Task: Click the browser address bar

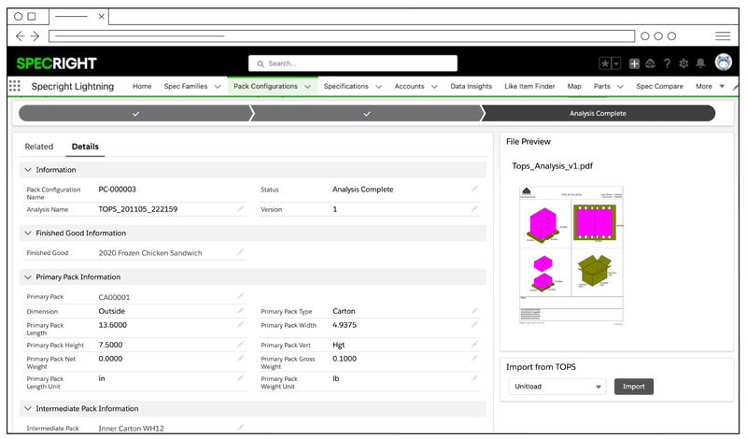Action: click(342, 36)
